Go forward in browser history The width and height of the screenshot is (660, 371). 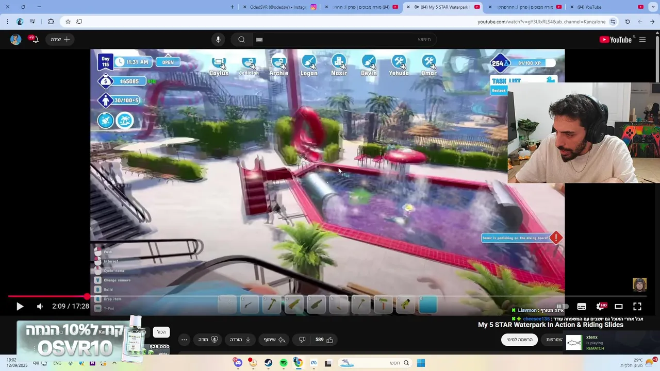tap(640, 22)
